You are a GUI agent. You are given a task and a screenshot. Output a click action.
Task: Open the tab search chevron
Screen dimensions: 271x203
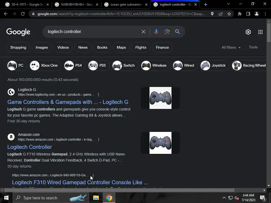point(228,4)
